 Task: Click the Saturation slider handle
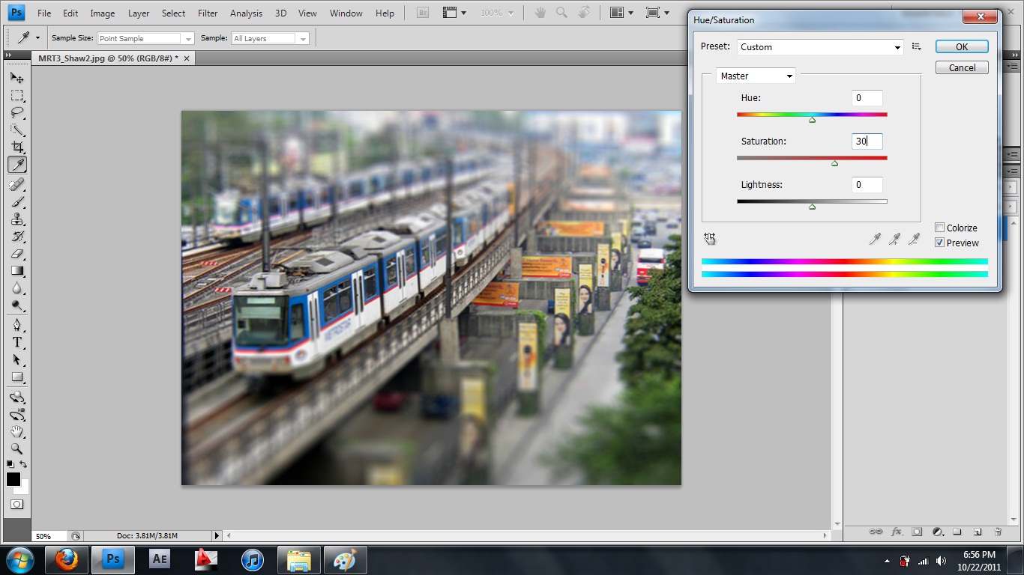coord(834,163)
